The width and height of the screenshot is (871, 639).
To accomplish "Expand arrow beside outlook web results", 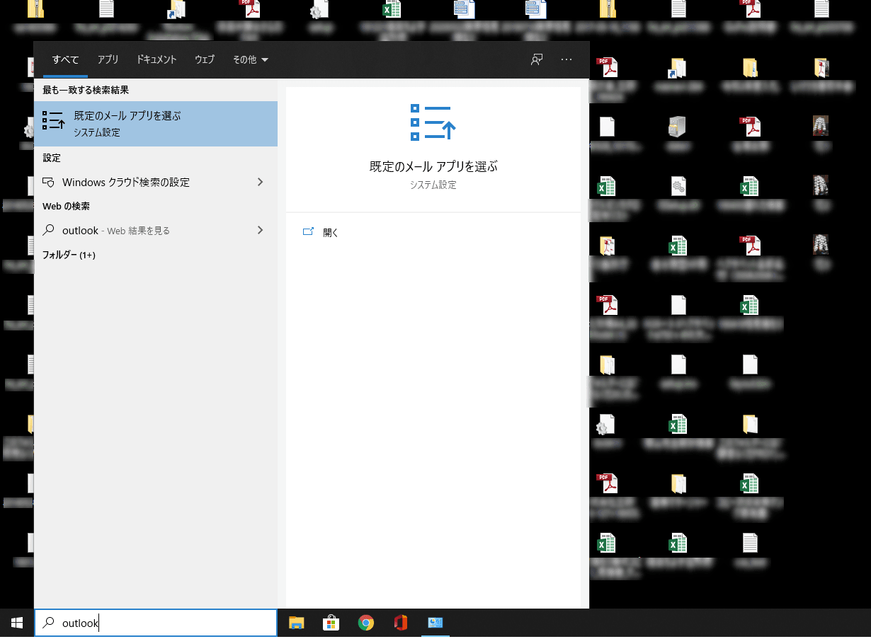I will click(x=260, y=230).
